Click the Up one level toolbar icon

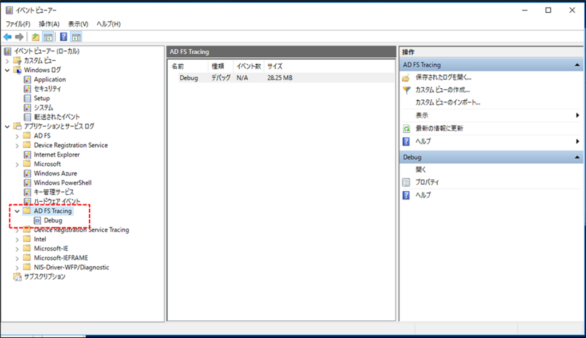[x=35, y=37]
